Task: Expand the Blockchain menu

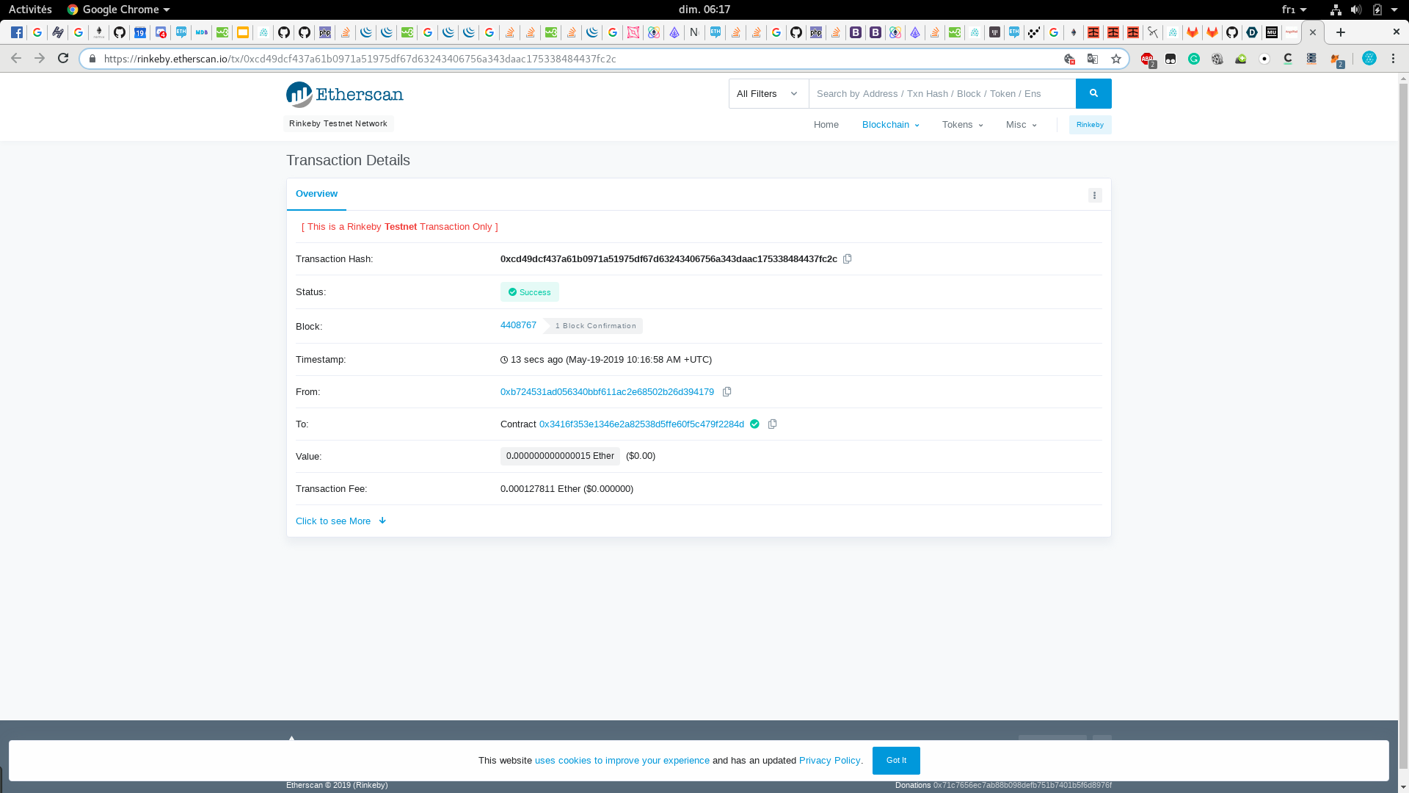Action: [890, 125]
